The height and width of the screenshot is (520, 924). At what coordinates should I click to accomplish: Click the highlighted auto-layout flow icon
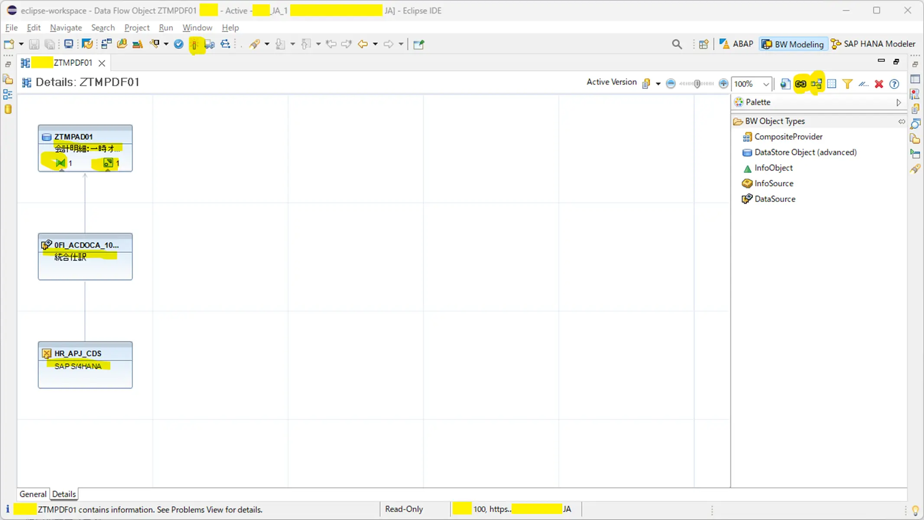[817, 84]
